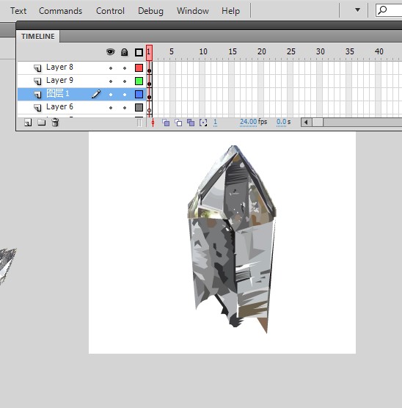
Task: Click the Center Frame icon
Action: tap(153, 123)
